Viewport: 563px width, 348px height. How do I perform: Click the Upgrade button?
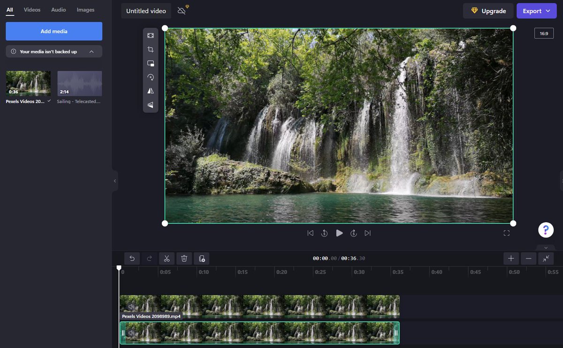point(488,11)
